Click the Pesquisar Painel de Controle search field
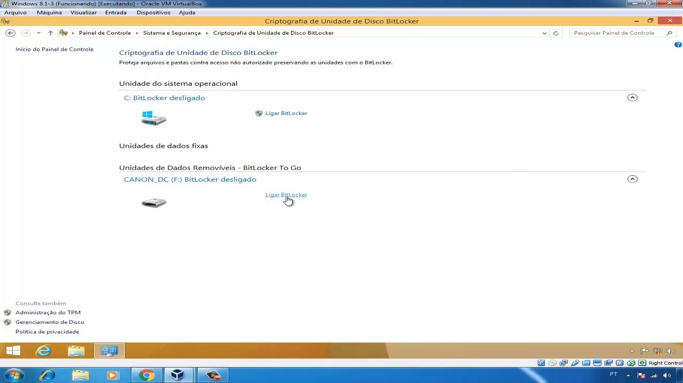Image resolution: width=683 pixels, height=383 pixels. coord(617,33)
